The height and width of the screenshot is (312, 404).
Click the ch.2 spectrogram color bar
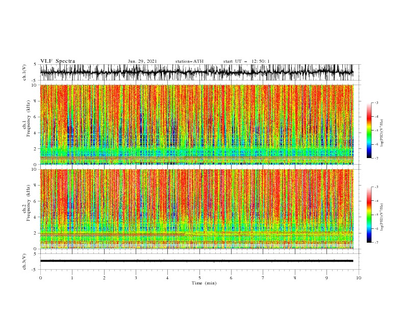(x=369, y=215)
